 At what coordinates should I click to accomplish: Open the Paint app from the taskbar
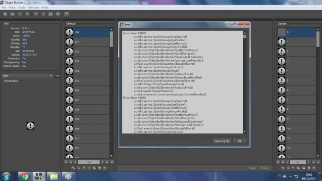point(68,176)
